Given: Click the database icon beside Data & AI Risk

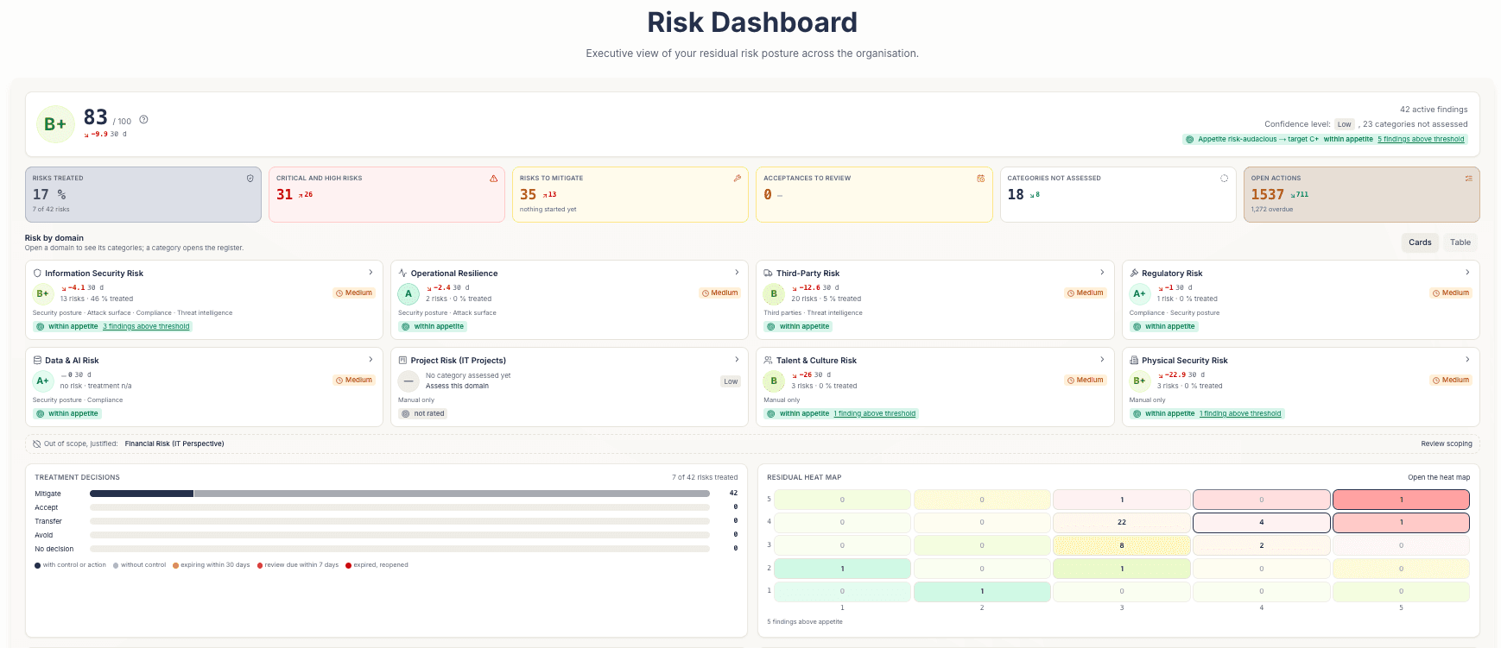Looking at the screenshot, I should coord(37,361).
